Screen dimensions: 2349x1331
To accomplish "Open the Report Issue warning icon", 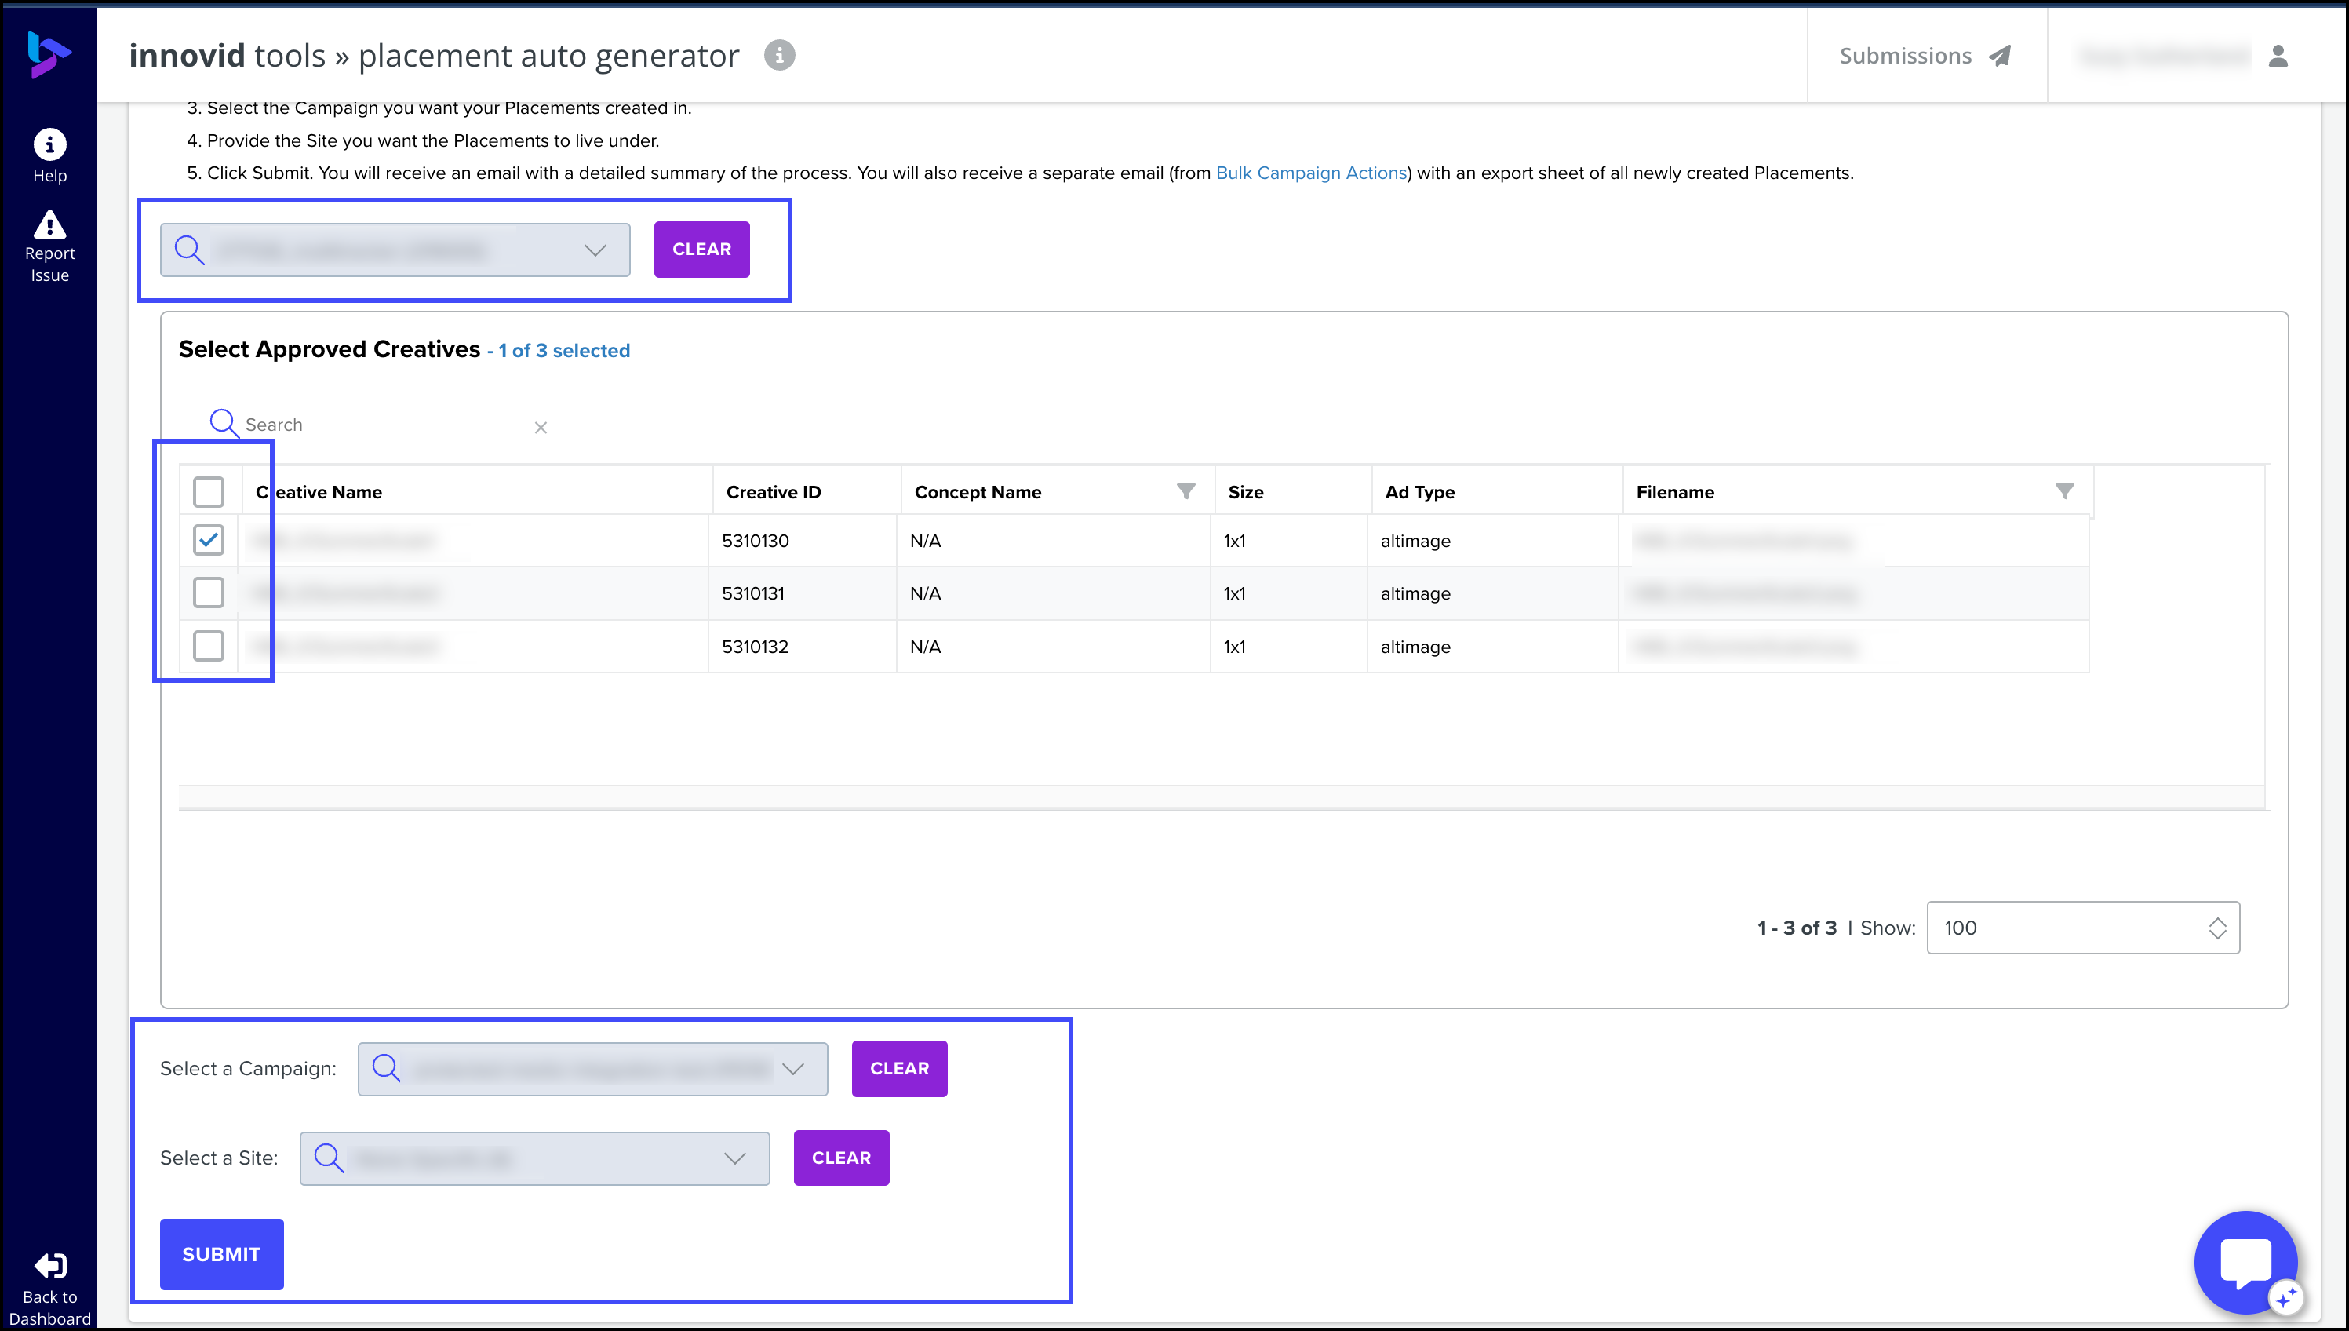I will (x=49, y=224).
